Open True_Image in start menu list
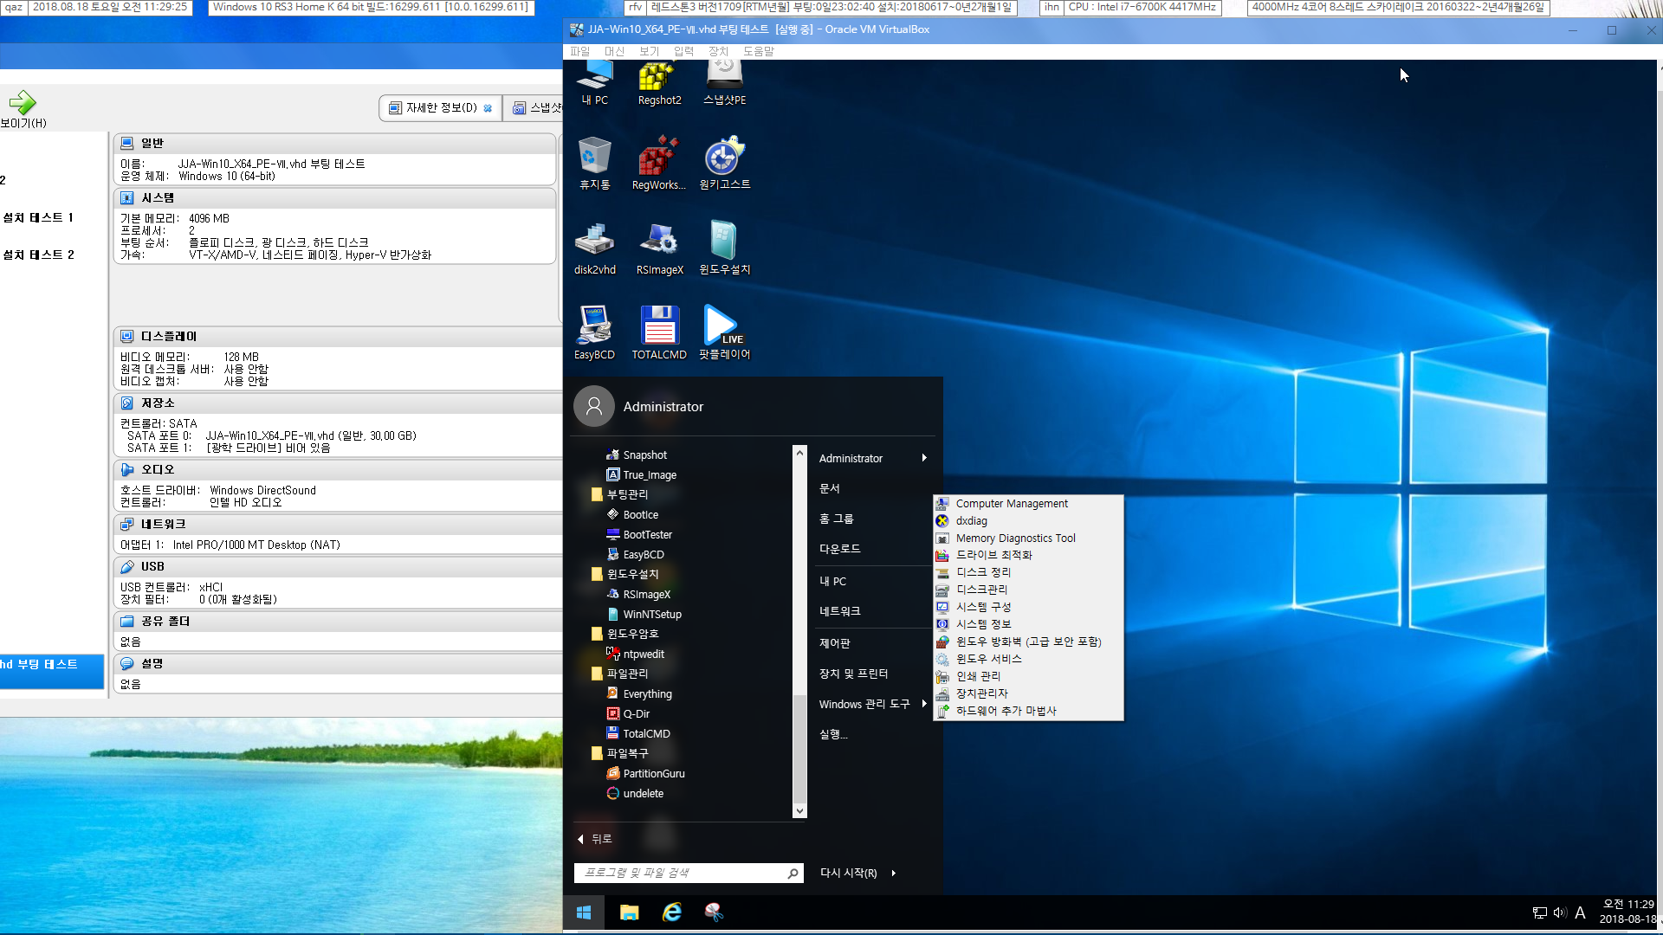The height and width of the screenshot is (935, 1663). [642, 474]
